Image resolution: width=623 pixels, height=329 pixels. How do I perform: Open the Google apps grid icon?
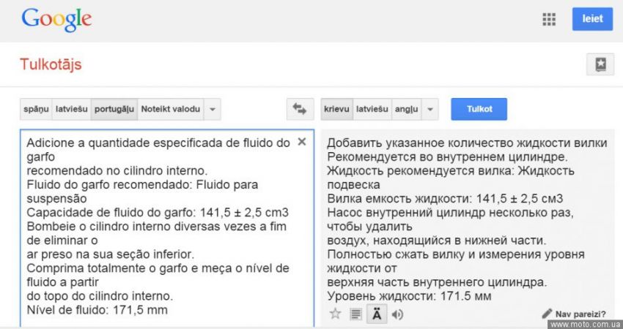549,19
